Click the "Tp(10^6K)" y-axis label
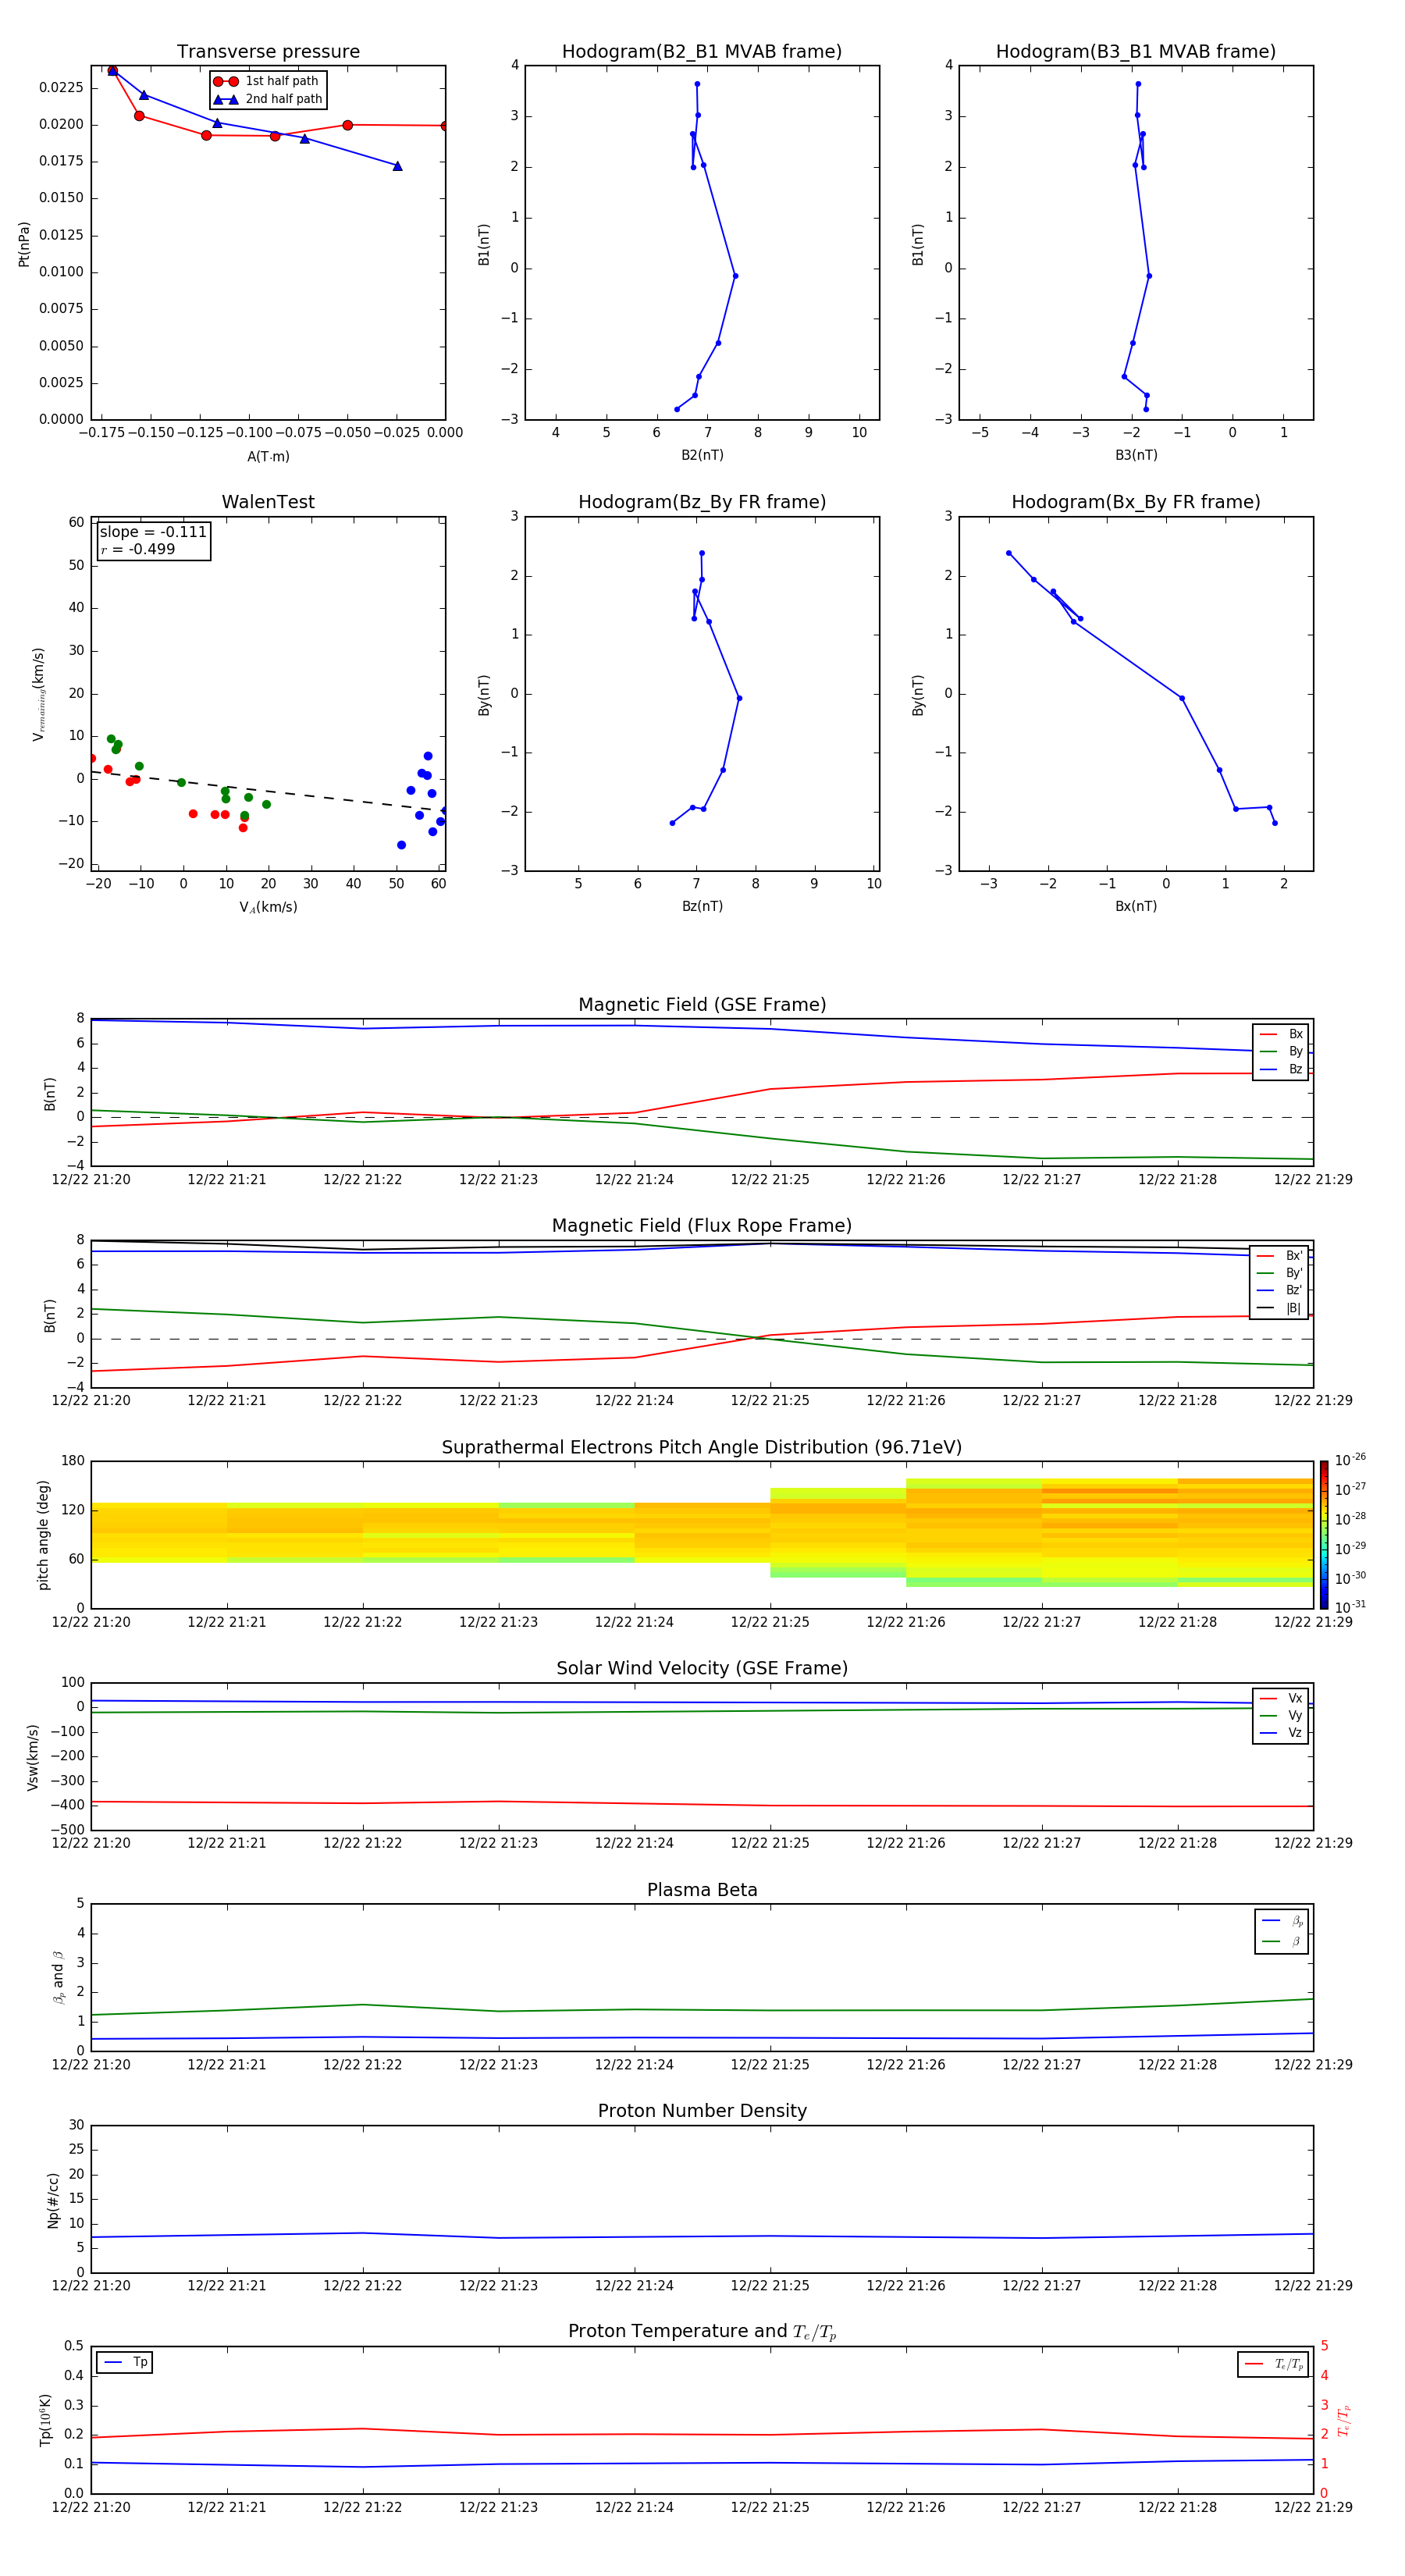Screen dimensions: 1405x2576 tap(45, 2421)
